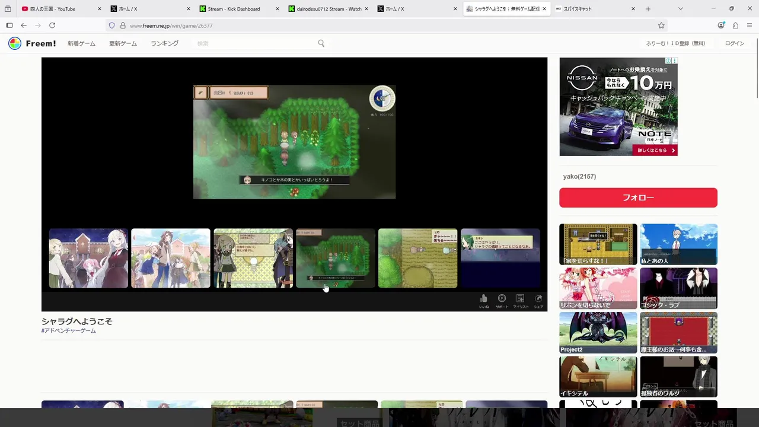
Task: Click the browser forward arrow
Action: 38,26
